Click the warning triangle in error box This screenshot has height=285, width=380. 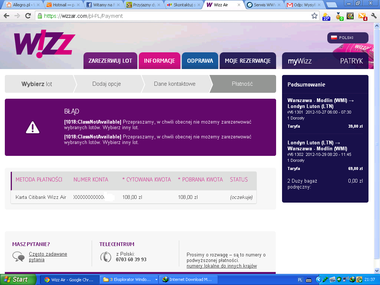click(33, 127)
